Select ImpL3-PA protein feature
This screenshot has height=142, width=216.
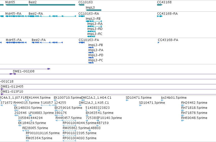[91, 53]
